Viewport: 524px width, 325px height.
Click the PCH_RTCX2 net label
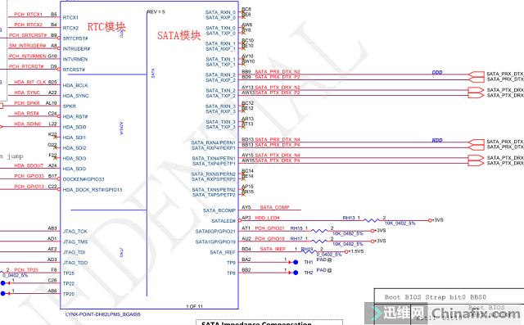coord(28,25)
